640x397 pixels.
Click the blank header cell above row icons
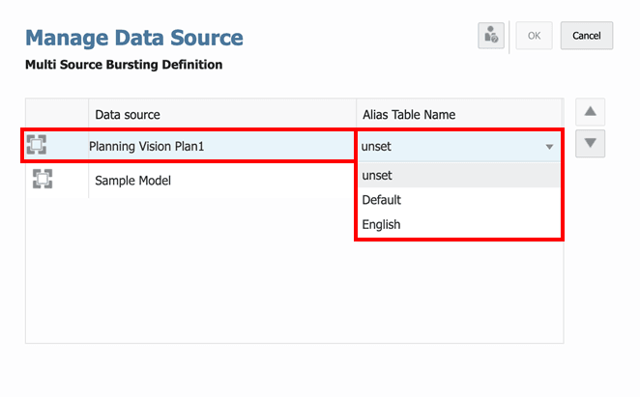pyautogui.click(x=57, y=115)
